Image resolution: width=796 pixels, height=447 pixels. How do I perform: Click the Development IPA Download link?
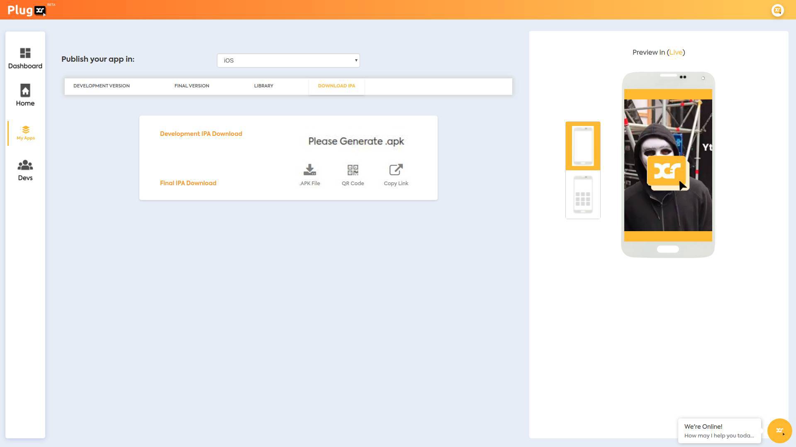(x=201, y=134)
